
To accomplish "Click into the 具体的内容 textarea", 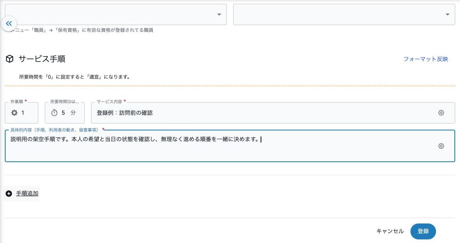I will coord(230,146).
